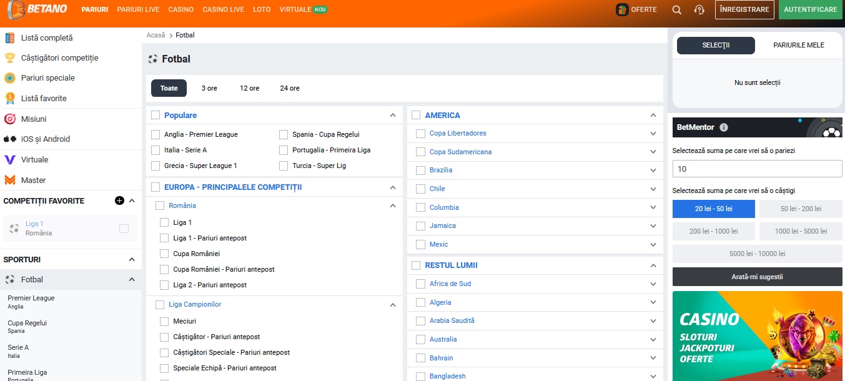
Task: Collapse the Liga Campionilor group
Action: [x=393, y=305]
